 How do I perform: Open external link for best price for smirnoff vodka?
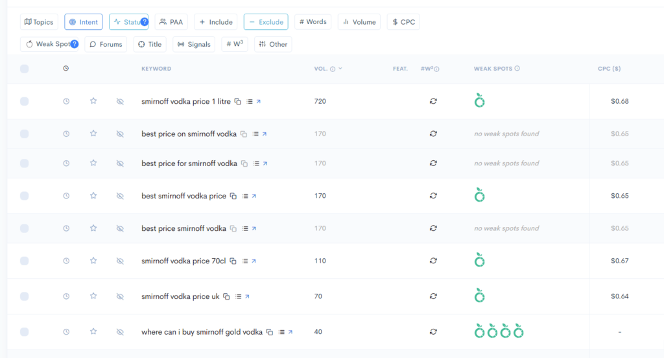tap(265, 163)
